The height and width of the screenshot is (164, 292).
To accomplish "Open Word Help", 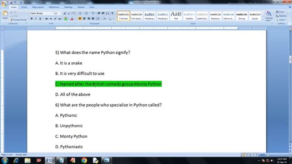I will click(290, 7).
